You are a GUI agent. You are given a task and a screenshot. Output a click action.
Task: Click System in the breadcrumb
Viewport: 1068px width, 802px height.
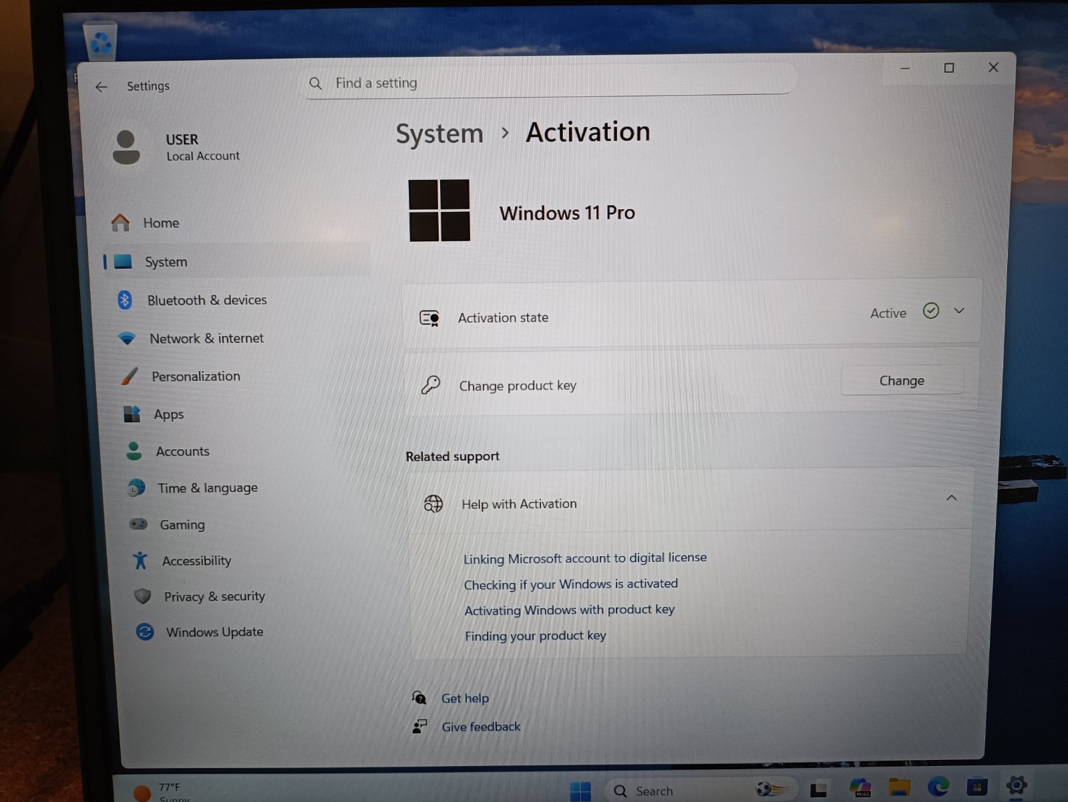tap(439, 134)
